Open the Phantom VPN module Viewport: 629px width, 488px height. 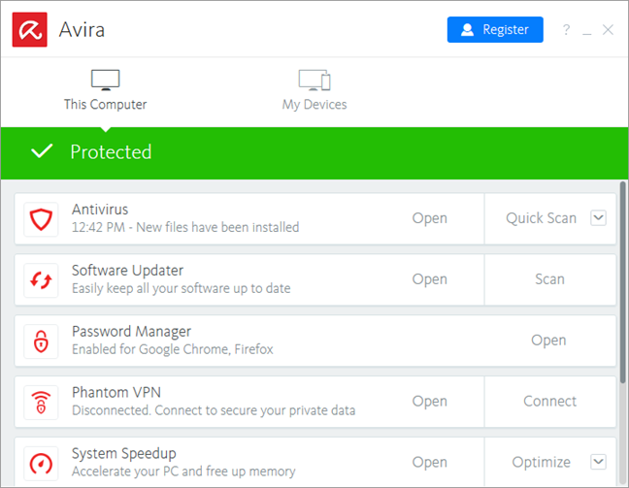click(x=430, y=402)
